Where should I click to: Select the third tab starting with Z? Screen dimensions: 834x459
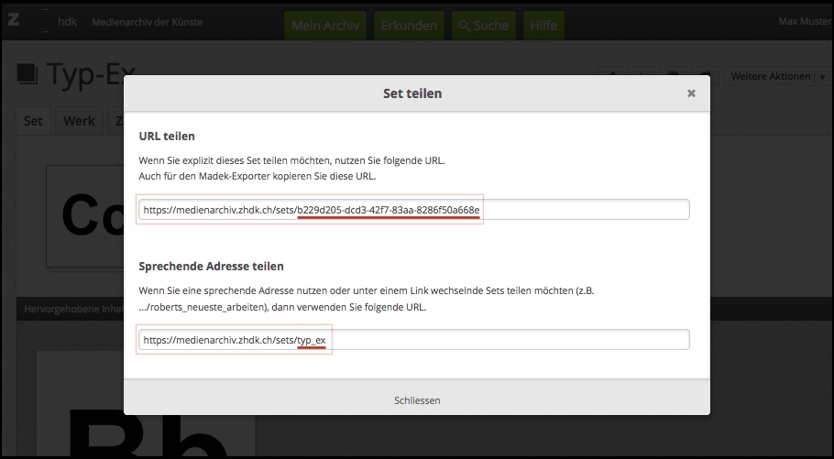click(117, 121)
